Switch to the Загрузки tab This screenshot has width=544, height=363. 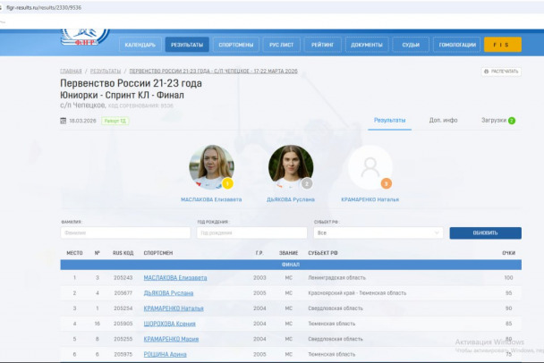(494, 120)
